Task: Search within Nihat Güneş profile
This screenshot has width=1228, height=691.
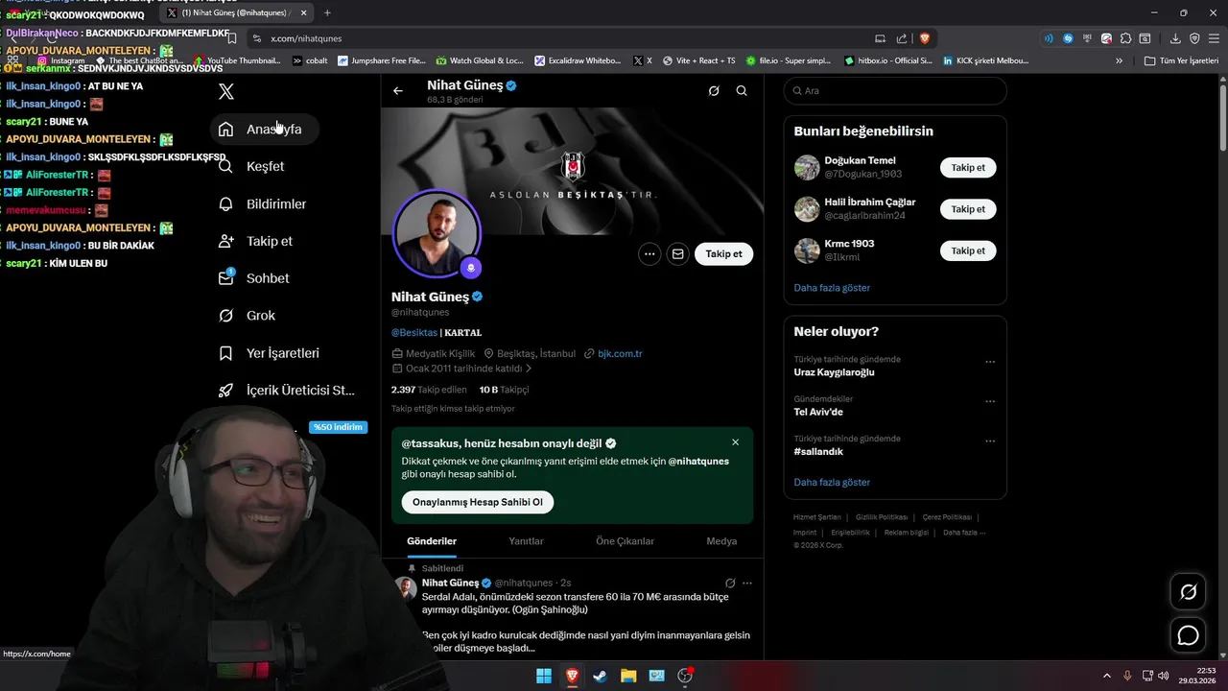Action: [742, 91]
